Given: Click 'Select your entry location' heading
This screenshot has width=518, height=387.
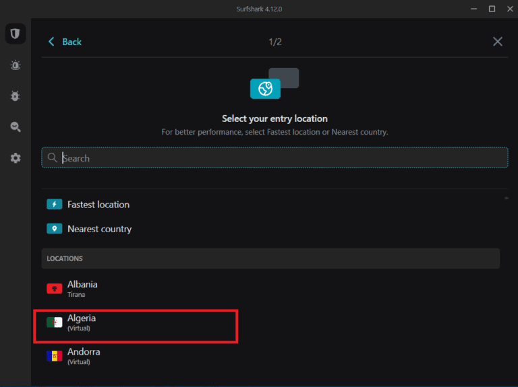Looking at the screenshot, I should pos(275,118).
